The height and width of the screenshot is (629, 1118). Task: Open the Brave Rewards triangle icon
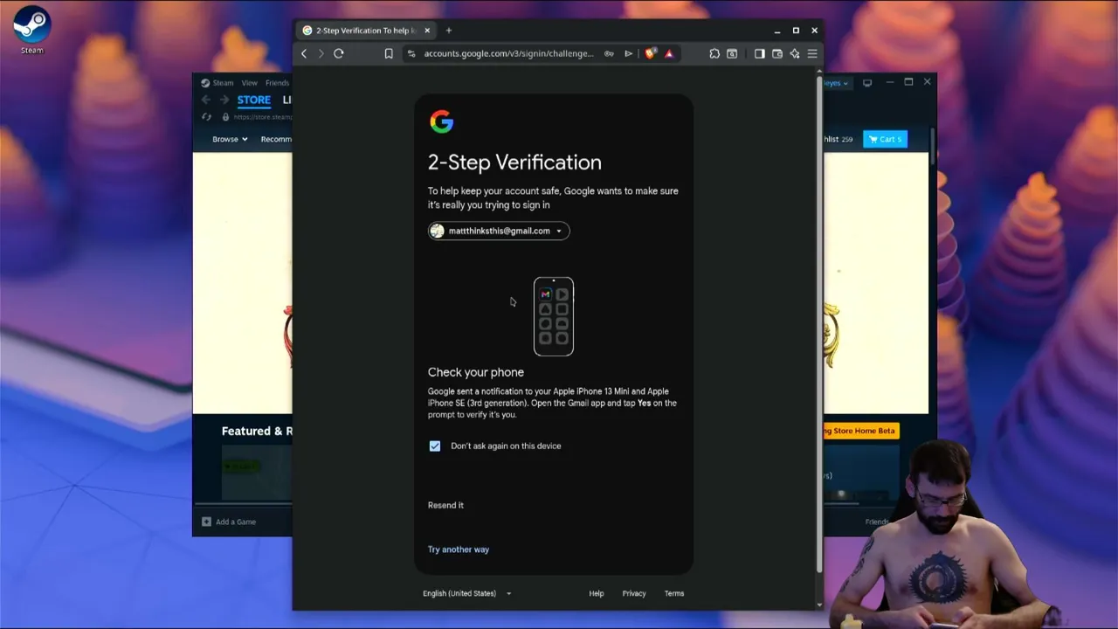pos(669,53)
